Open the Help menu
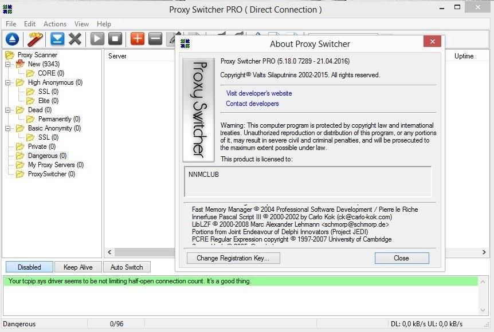This screenshot has height=332, width=494. pyautogui.click(x=104, y=24)
